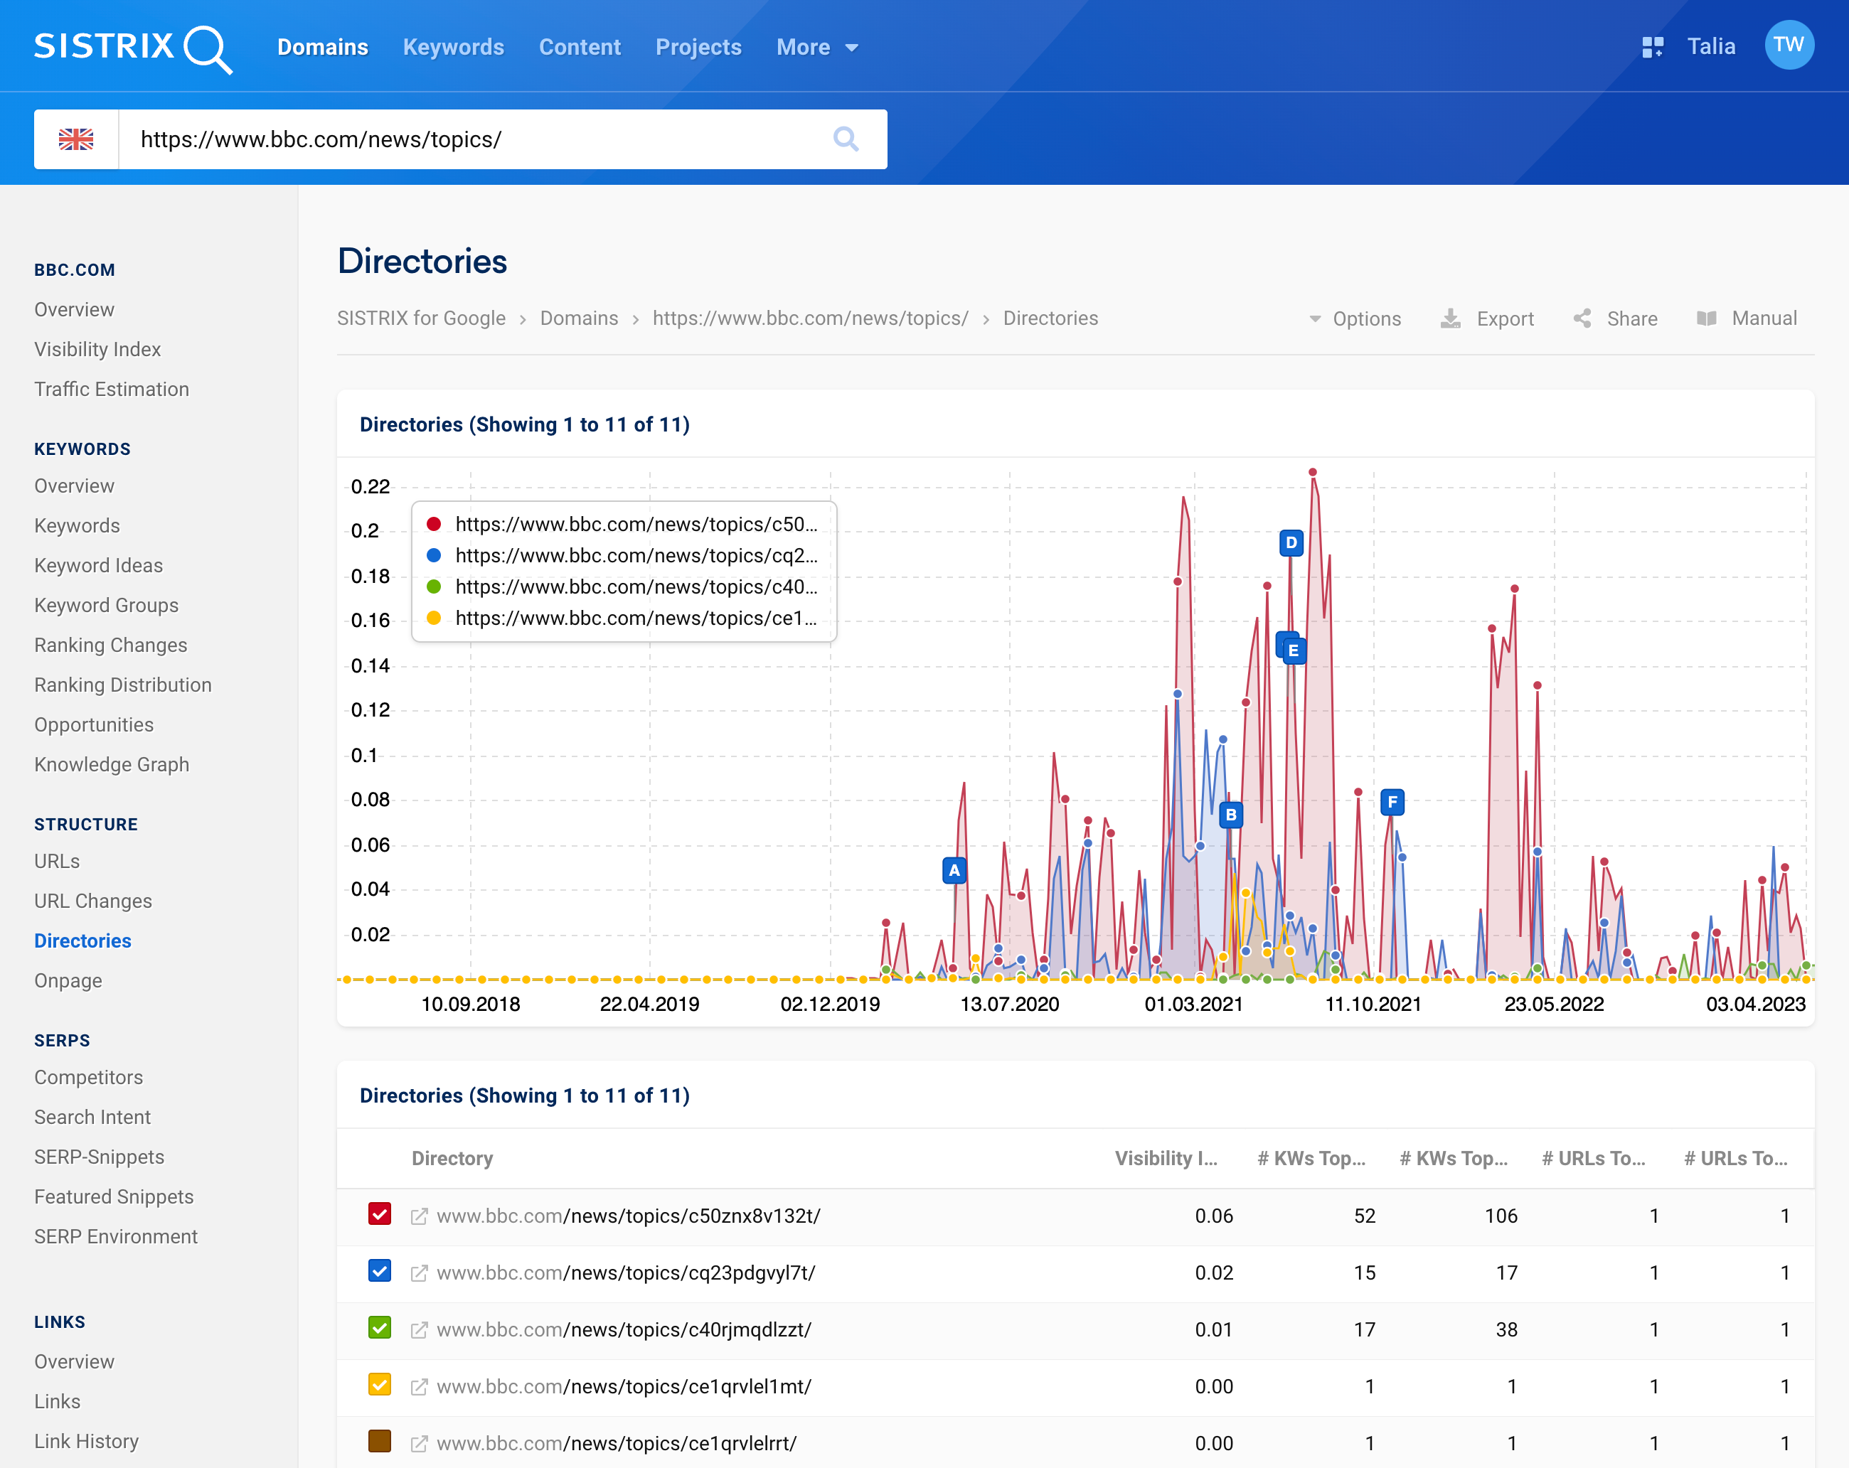1849x1468 pixels.
Task: Open Search Intent in sidebar
Action: tap(92, 1118)
